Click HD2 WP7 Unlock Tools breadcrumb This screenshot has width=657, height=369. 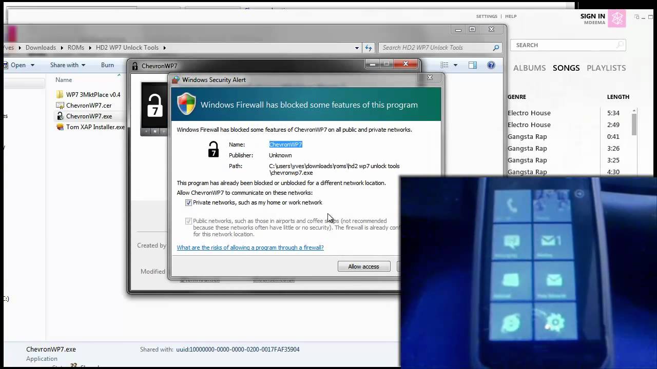(127, 48)
